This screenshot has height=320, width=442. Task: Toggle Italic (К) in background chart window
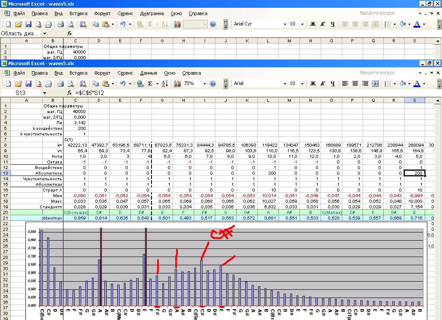(323, 24)
